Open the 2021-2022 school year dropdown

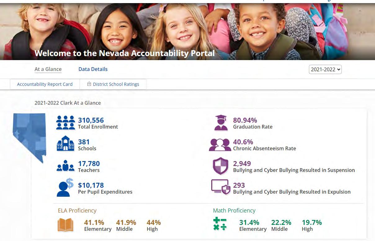[325, 69]
